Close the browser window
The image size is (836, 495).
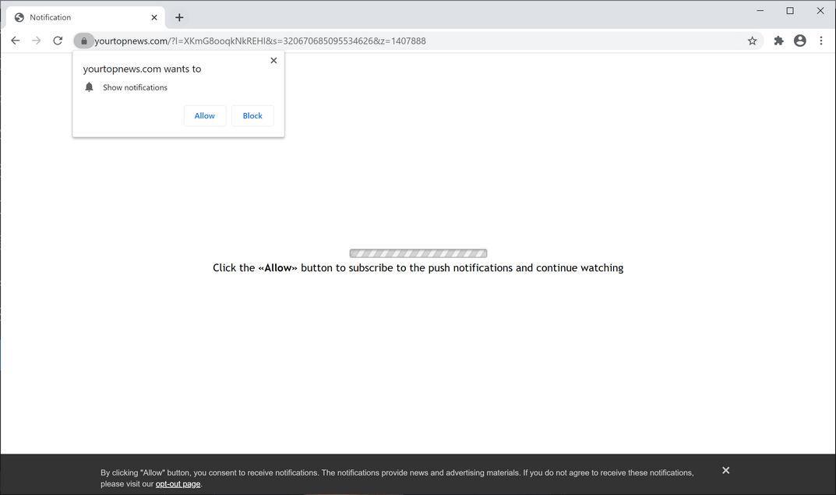[x=820, y=11]
